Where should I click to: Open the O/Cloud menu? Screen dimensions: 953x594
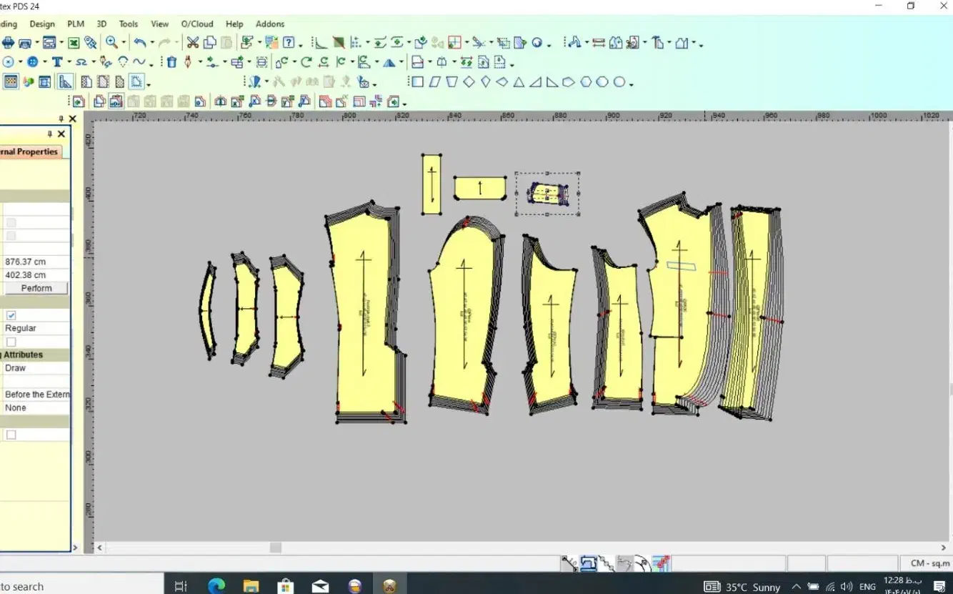coord(197,24)
